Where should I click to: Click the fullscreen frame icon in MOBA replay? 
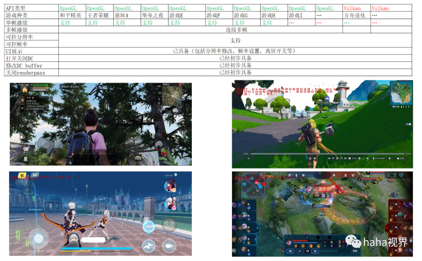click(x=388, y=175)
